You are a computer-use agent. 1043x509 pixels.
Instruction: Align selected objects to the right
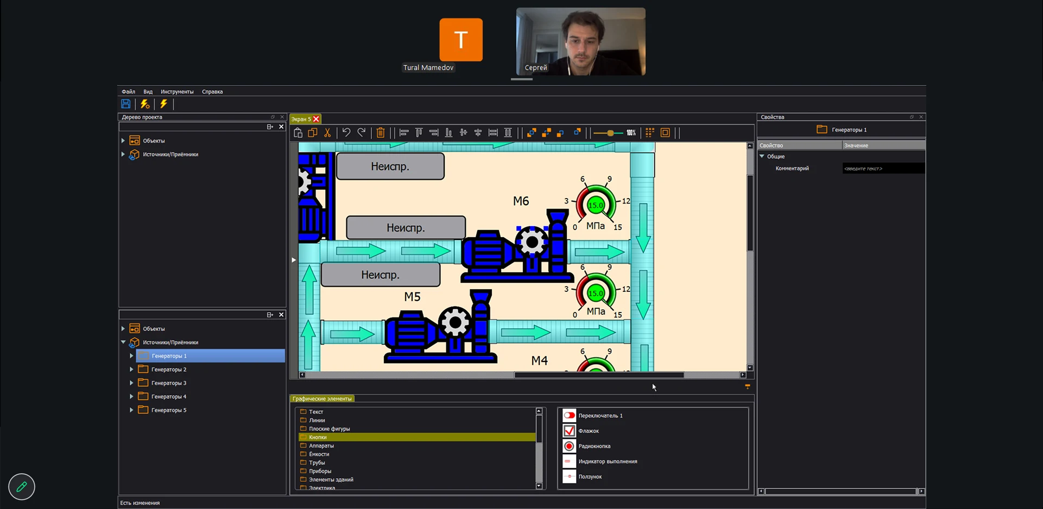434,132
